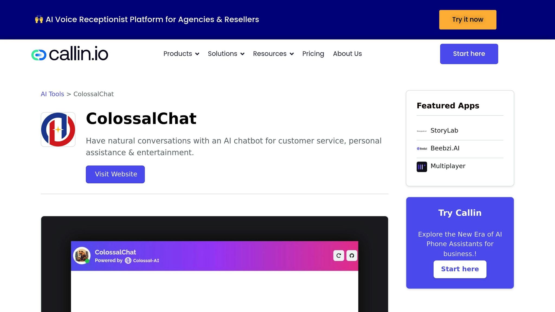This screenshot has height=312, width=555.
Task: Click the reload icon in chat preview
Action: click(x=338, y=255)
